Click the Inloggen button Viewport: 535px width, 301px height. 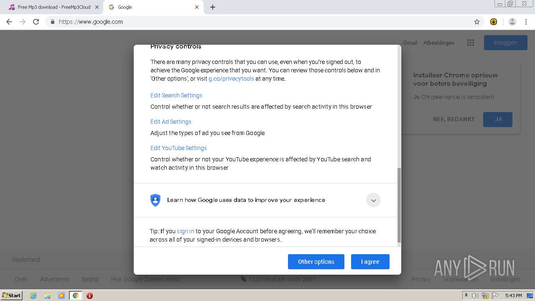(506, 43)
